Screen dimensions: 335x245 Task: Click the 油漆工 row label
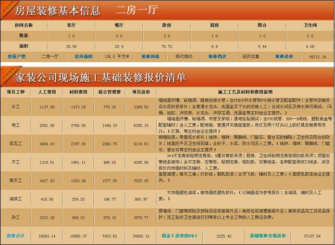[x=16, y=198]
